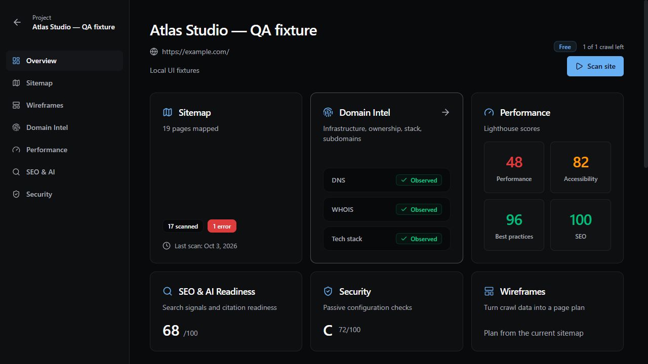Click the 82 Accessibility score tile
Screen dimensions: 648x364
[x=581, y=167]
